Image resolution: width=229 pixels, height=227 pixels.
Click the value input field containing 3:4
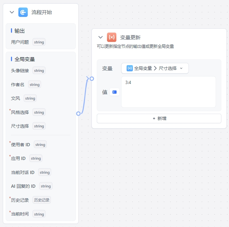pos(168,92)
